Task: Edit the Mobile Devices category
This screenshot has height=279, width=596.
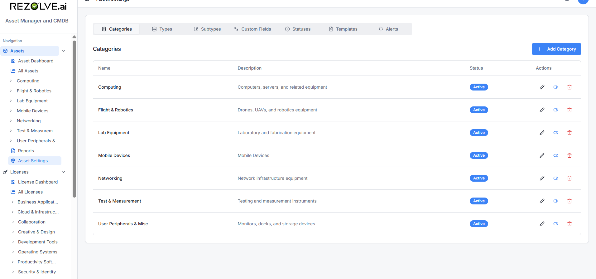Action: pyautogui.click(x=542, y=155)
